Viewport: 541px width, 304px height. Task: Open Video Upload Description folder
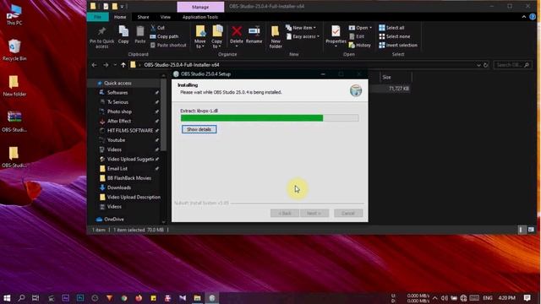point(134,197)
